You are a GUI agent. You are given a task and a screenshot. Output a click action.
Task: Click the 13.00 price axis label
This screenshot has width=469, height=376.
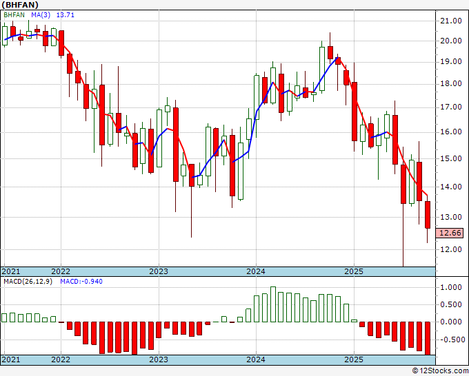point(451,217)
